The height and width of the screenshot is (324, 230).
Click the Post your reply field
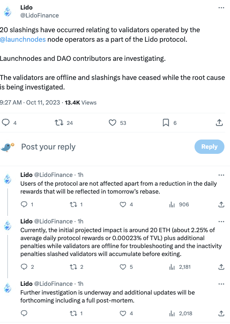(48, 147)
